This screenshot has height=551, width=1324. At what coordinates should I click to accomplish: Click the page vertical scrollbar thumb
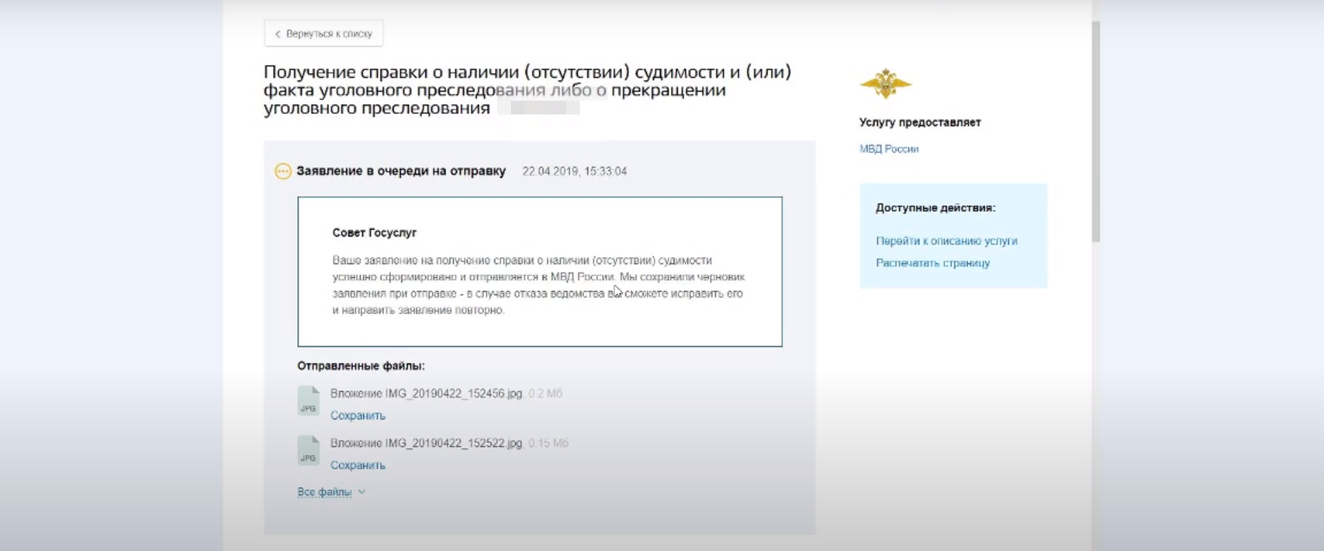click(1096, 131)
